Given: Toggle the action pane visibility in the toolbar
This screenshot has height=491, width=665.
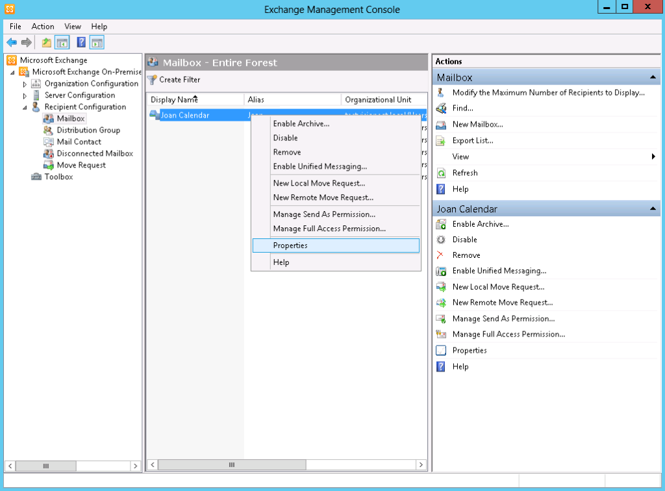Looking at the screenshot, I should (96, 42).
